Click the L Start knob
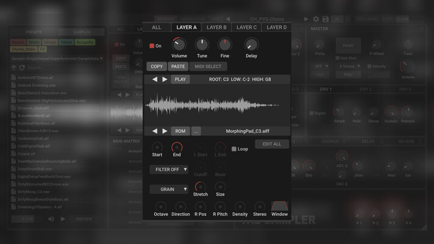The height and width of the screenshot is (244, 434). click(200, 148)
